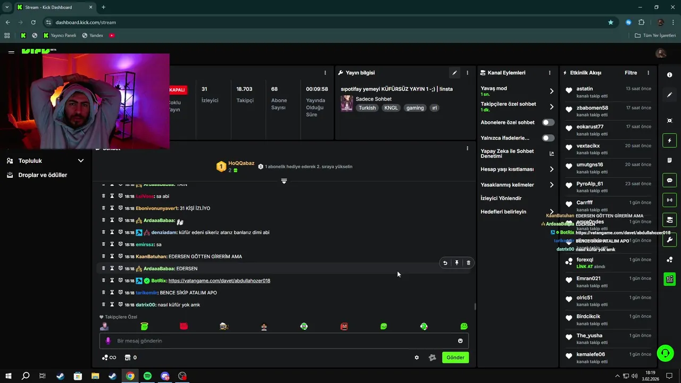
Task: Click the KNGL tag chip
Action: coord(391,108)
